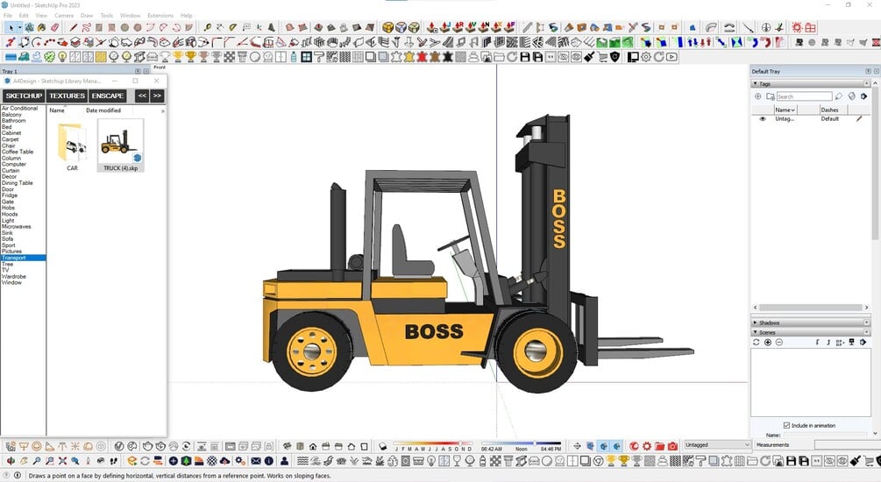Open the Extensions menu

(x=160, y=16)
